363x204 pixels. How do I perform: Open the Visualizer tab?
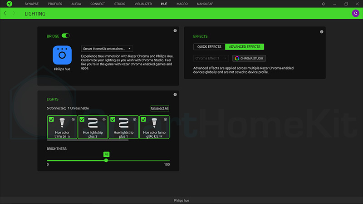pos(143,4)
